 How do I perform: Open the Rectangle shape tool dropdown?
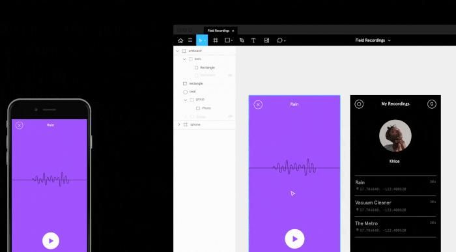232,40
